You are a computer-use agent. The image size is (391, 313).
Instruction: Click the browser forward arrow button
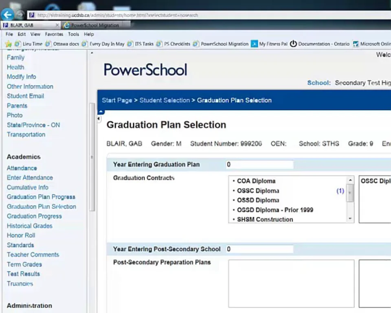pos(20,15)
